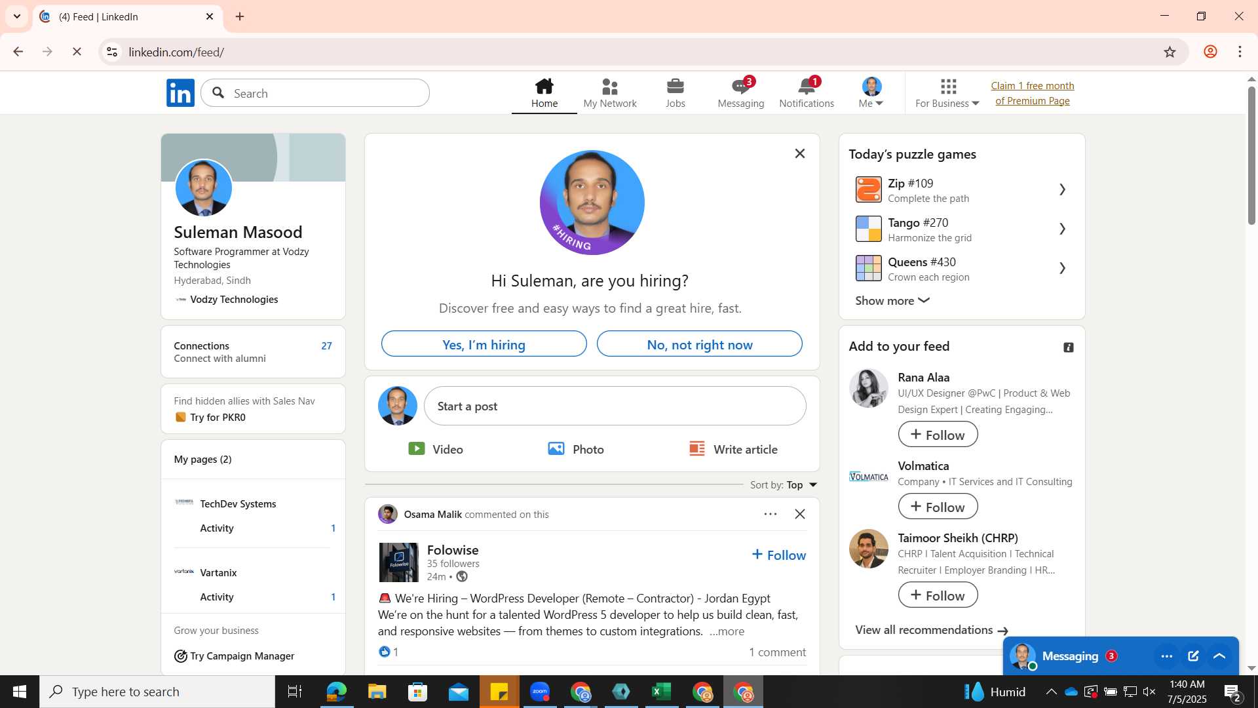Click the Photo post icon

tap(556, 448)
